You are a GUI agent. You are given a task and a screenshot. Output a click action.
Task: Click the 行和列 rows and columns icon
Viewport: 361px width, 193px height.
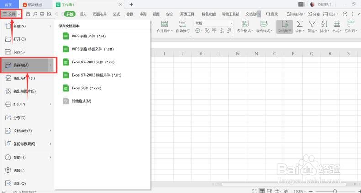(x=350, y=24)
